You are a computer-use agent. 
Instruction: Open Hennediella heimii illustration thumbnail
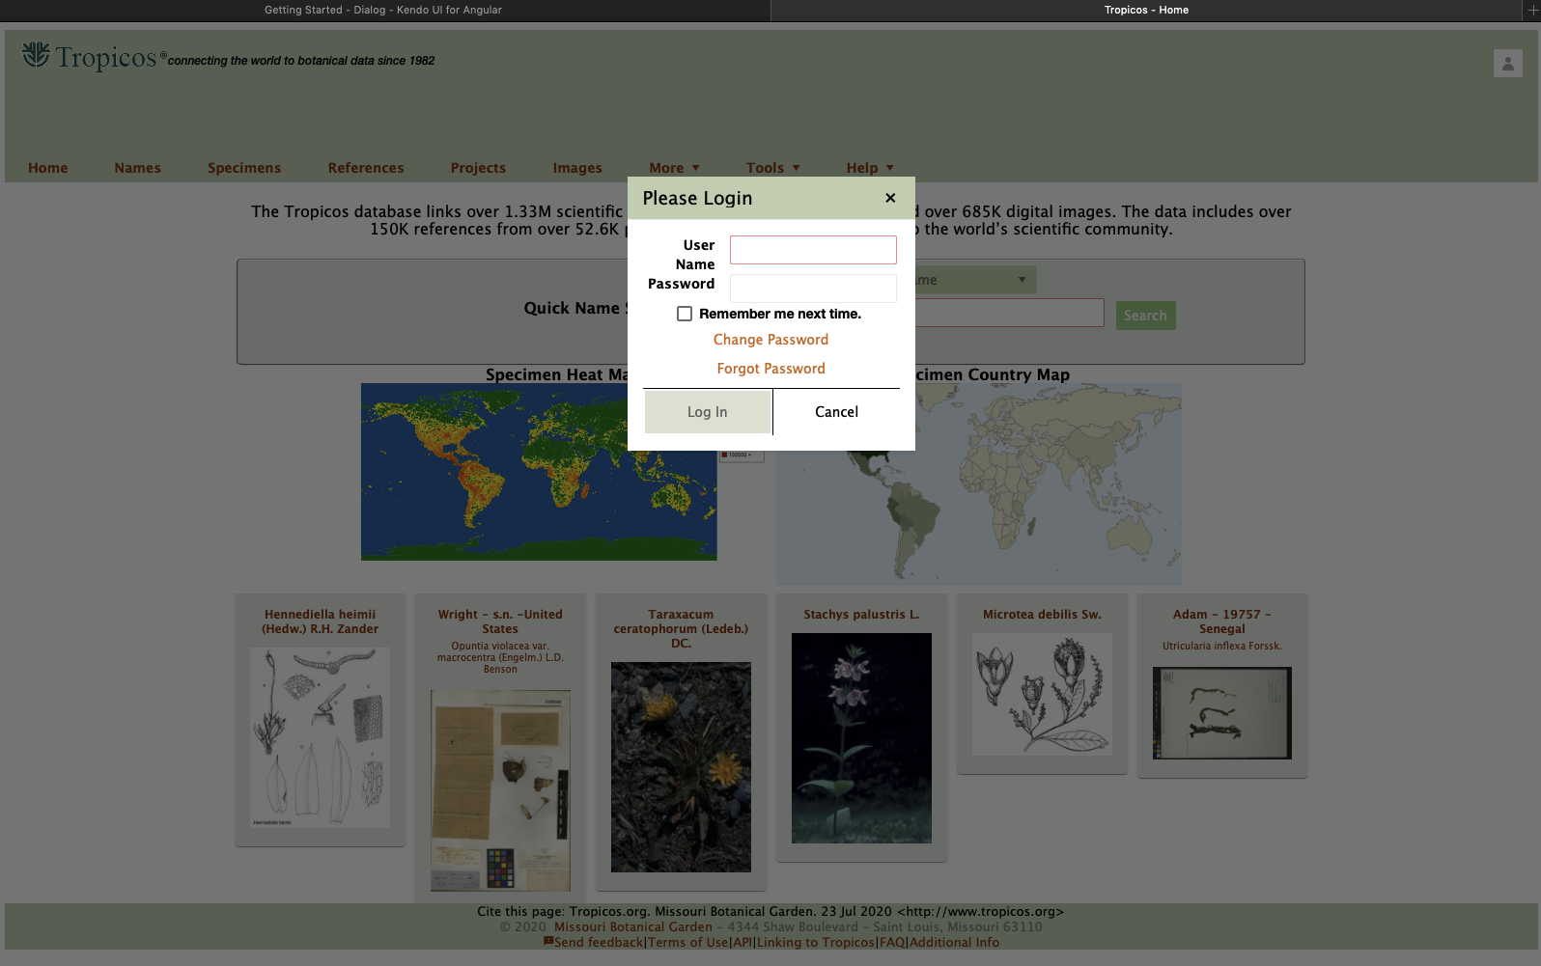[x=320, y=738]
